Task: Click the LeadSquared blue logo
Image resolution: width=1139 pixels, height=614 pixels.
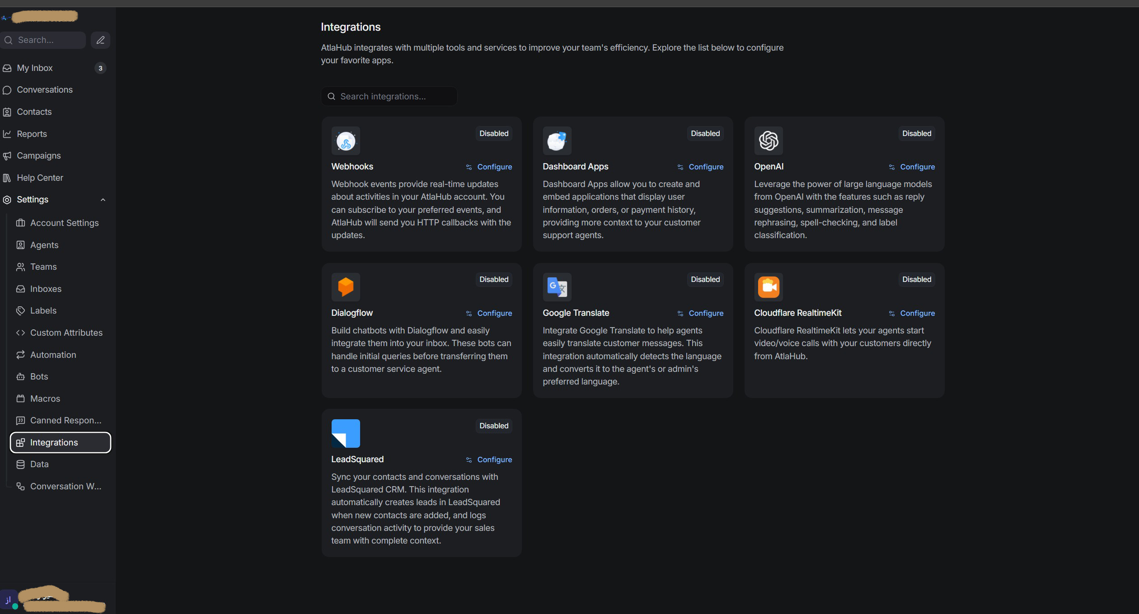Action: (346, 433)
